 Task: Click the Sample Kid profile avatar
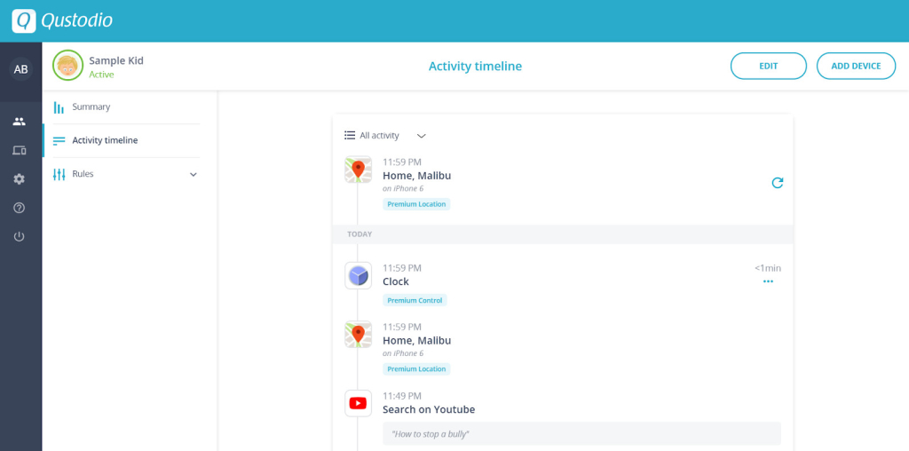67,66
